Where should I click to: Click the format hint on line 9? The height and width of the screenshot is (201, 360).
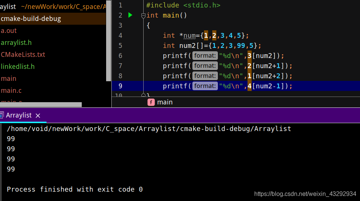pyautogui.click(x=205, y=86)
